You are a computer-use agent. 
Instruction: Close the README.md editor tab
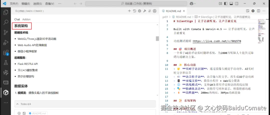(x=184, y=11)
